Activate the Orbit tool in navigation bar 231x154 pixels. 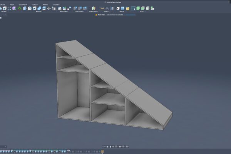(x=104, y=147)
